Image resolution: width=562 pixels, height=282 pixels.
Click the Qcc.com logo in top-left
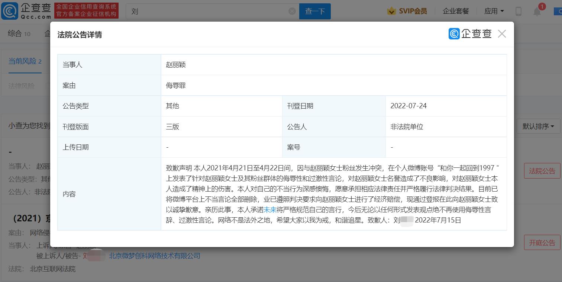click(x=26, y=11)
